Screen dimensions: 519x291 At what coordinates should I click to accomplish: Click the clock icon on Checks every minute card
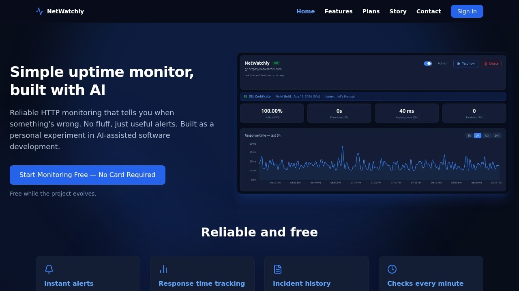pyautogui.click(x=392, y=269)
